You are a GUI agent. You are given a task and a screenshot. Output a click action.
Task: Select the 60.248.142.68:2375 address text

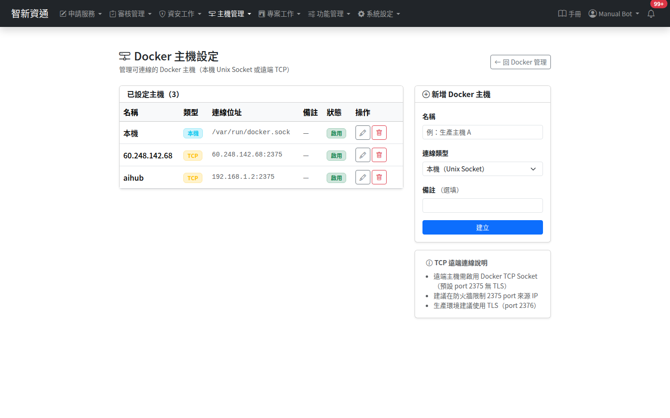pos(247,155)
